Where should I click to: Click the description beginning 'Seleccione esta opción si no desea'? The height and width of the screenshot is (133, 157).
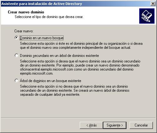tap(75, 90)
